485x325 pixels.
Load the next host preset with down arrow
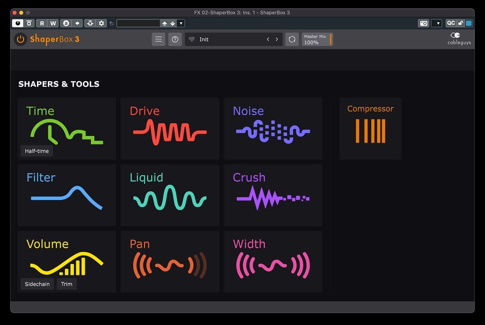[x=172, y=23]
